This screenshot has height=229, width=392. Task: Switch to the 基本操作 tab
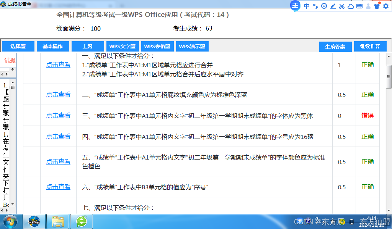point(53,46)
